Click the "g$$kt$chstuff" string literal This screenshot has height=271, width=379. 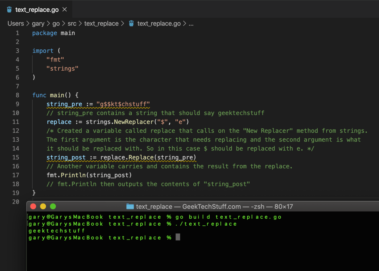[123, 104]
